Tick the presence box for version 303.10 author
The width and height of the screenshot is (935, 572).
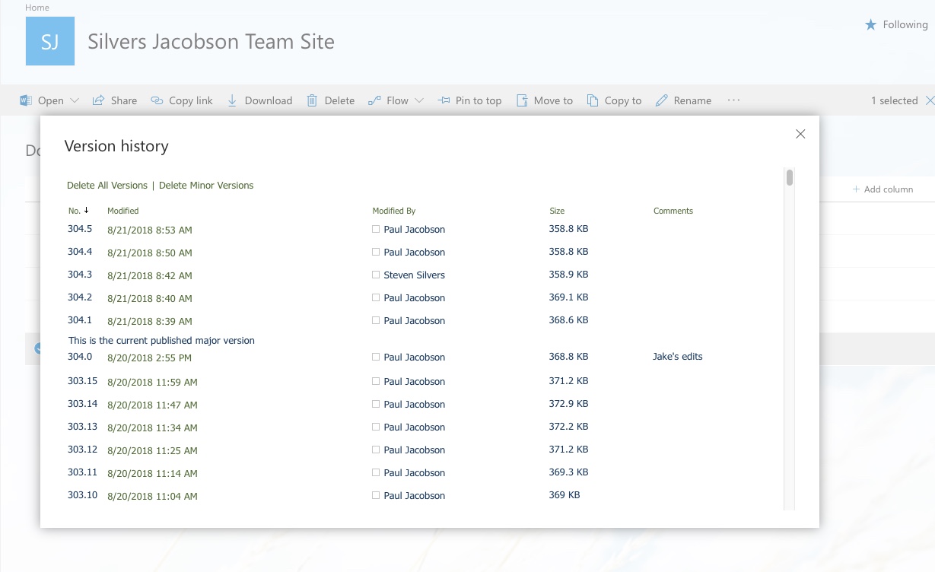pyautogui.click(x=376, y=495)
